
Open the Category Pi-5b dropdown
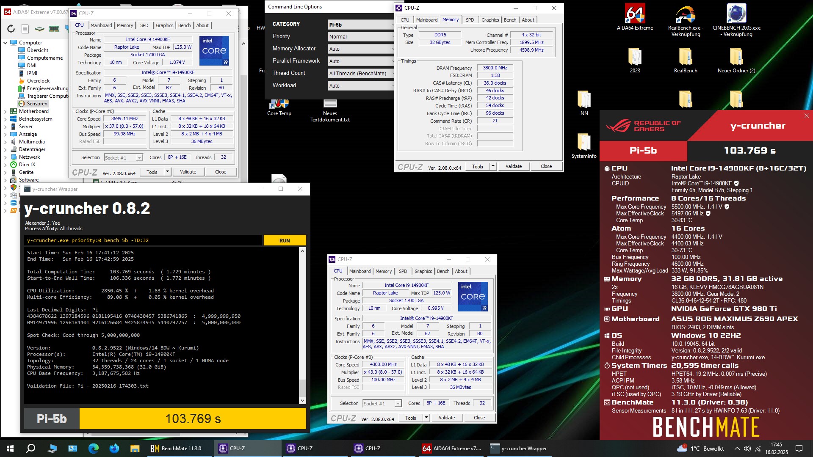(361, 25)
